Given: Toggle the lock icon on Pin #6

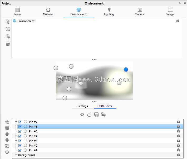Looking at the screenshot, I should click(178, 126).
